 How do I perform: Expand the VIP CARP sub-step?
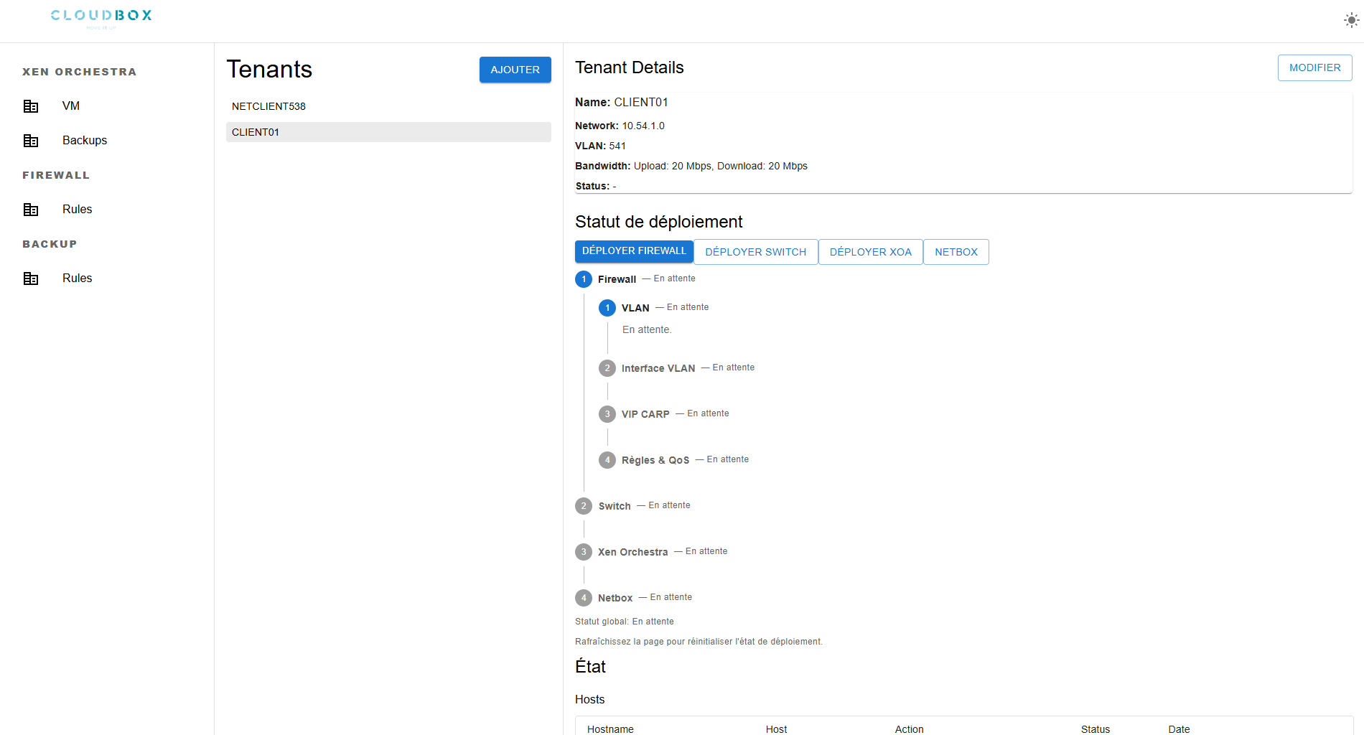point(645,414)
